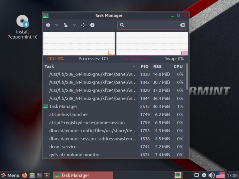This screenshot has height=179, width=239.
Task: Expand the arrow beside the settings gear
Action: [x=56, y=25]
